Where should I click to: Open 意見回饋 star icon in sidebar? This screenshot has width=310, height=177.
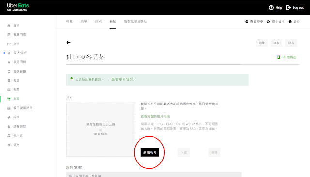(x=9, y=62)
